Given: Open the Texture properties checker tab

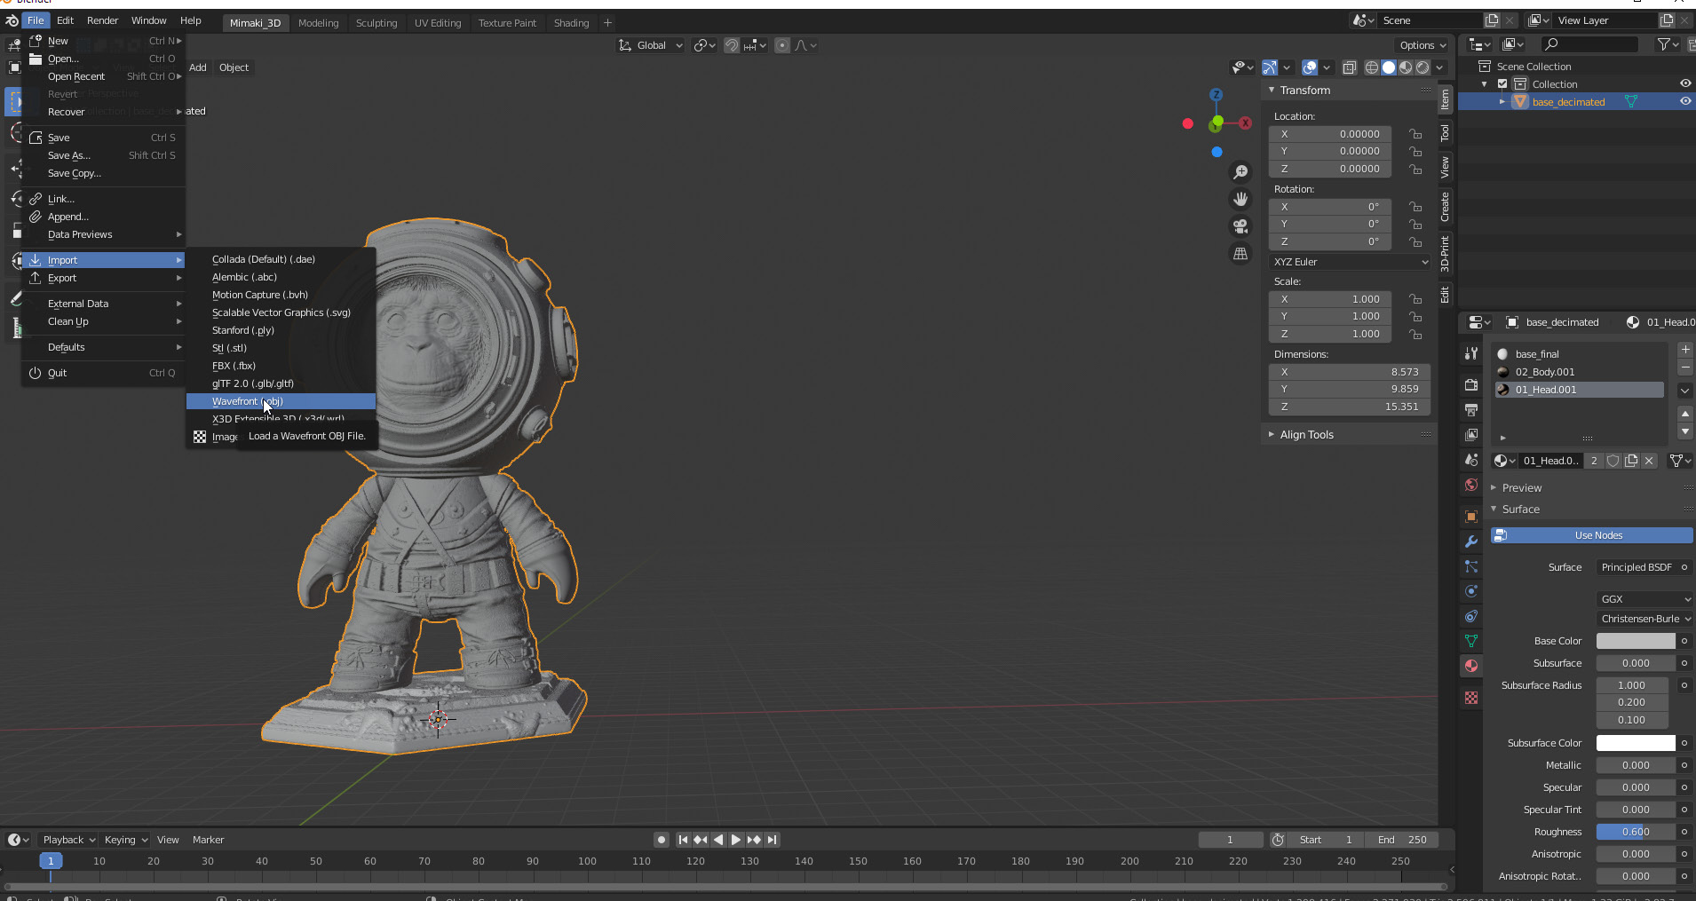Looking at the screenshot, I should pos(1471,698).
